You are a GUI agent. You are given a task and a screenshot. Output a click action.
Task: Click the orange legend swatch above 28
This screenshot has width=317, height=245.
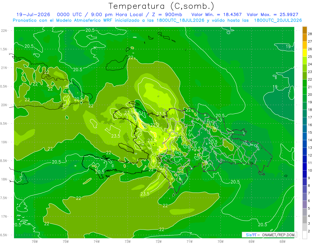(x=305, y=30)
